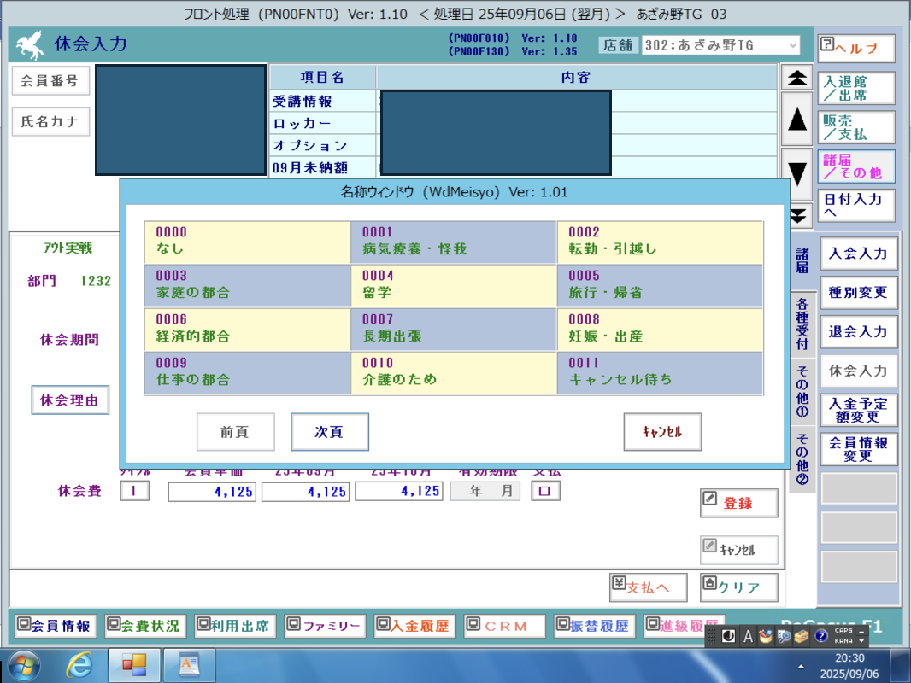The width and height of the screenshot is (911, 683).
Task: Click the クリア clear button
Action: click(x=738, y=587)
